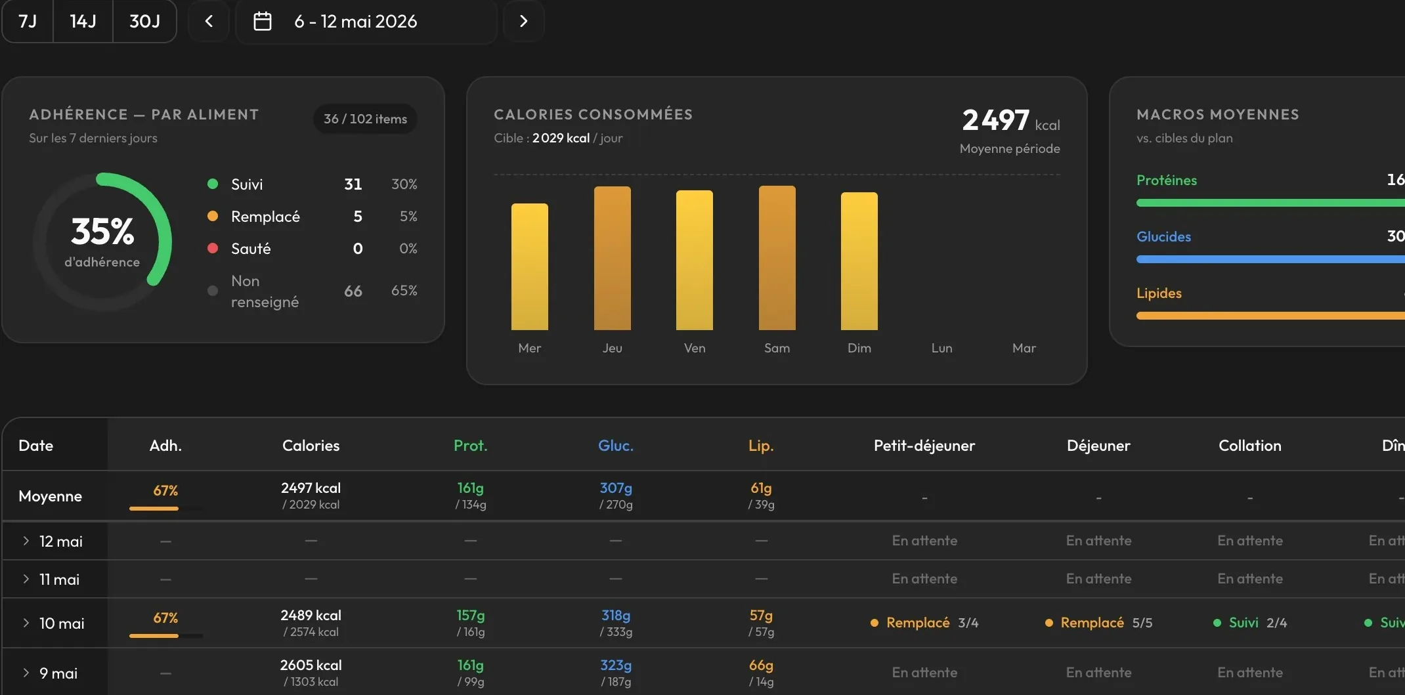Click the Gluc. column header
Image resolution: width=1405 pixels, height=695 pixels.
coord(616,446)
